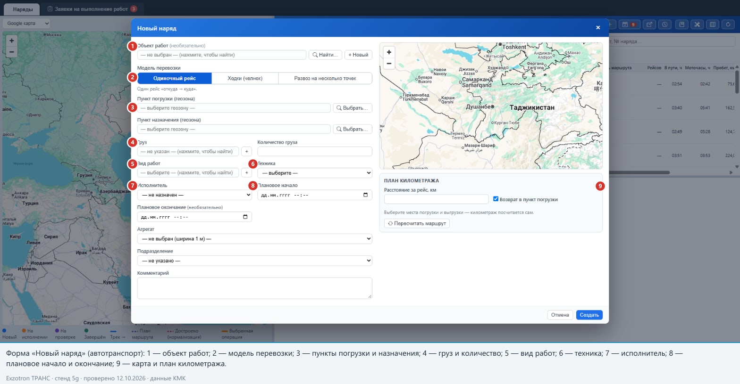The width and height of the screenshot is (740, 384).
Task: Open the tools icon in background toolbar
Action: coord(697,25)
